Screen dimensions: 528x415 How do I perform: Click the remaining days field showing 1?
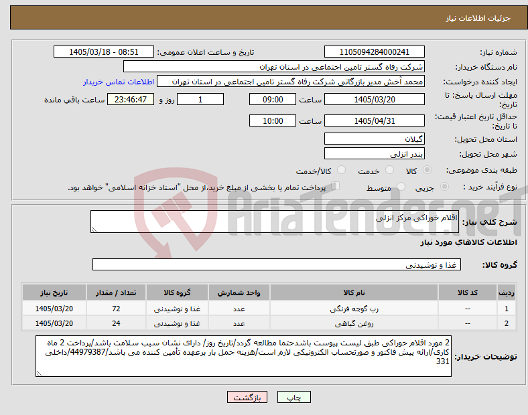(x=200, y=99)
